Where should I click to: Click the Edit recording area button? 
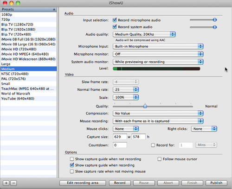(83, 183)
